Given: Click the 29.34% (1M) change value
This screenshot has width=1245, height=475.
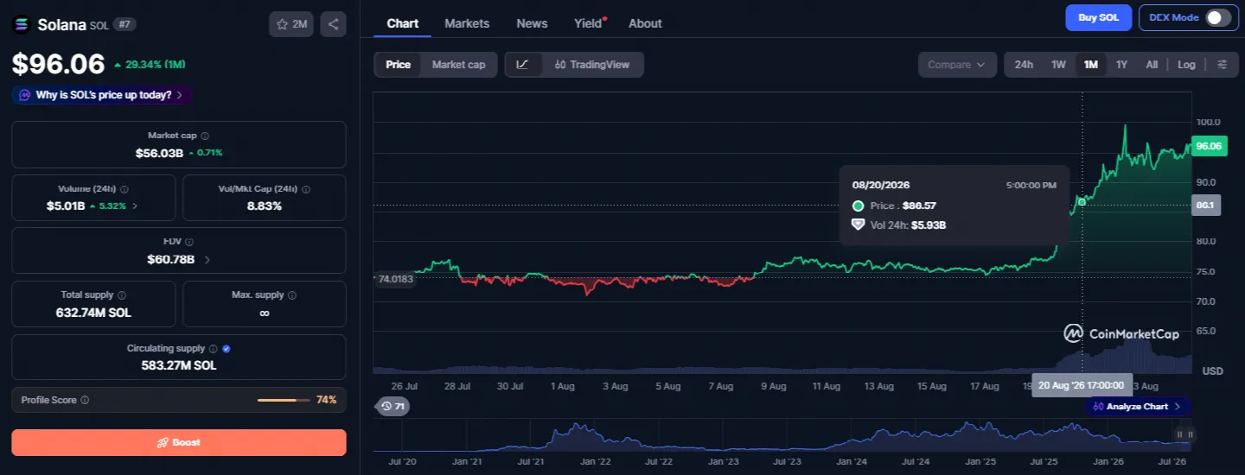Looking at the screenshot, I should pyautogui.click(x=156, y=65).
